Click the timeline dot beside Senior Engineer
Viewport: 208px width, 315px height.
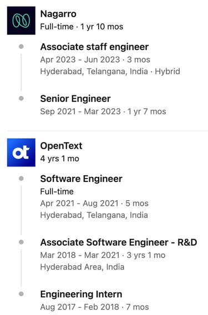click(x=21, y=99)
